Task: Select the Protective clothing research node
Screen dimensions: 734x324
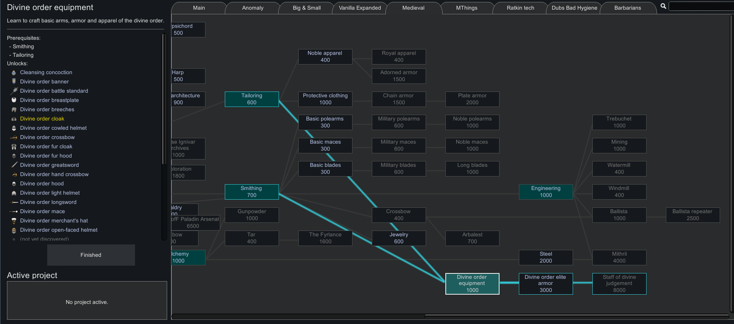Action: [x=325, y=99]
